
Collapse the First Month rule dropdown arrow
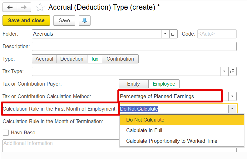(232, 109)
